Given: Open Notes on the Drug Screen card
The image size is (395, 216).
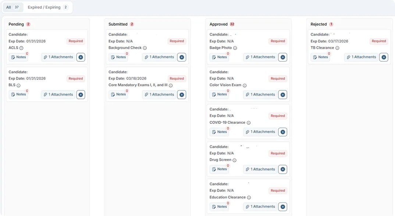Looking at the screenshot, I should tap(219, 169).
